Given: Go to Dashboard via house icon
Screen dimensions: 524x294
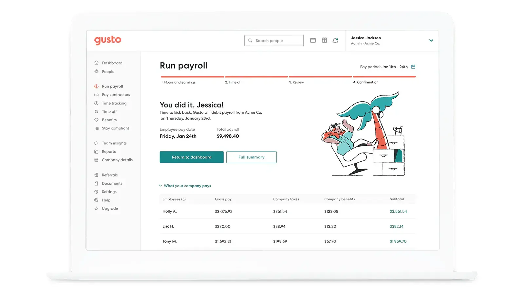Looking at the screenshot, I should (x=96, y=63).
